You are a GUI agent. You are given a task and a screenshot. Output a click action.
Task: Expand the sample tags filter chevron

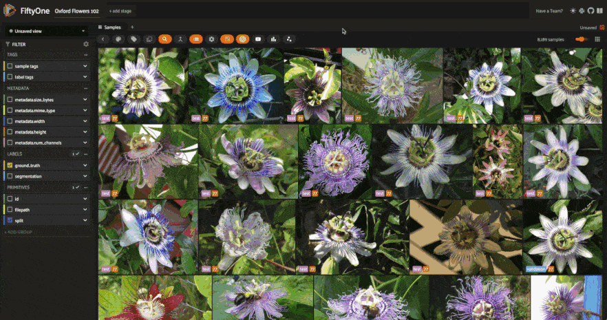(x=85, y=66)
